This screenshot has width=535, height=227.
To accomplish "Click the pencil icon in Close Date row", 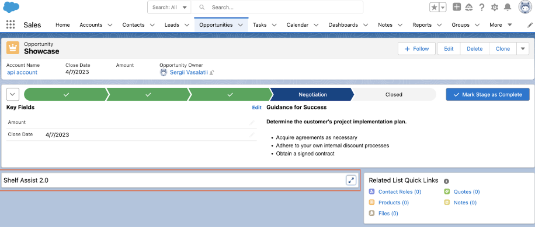I will 252,135.
